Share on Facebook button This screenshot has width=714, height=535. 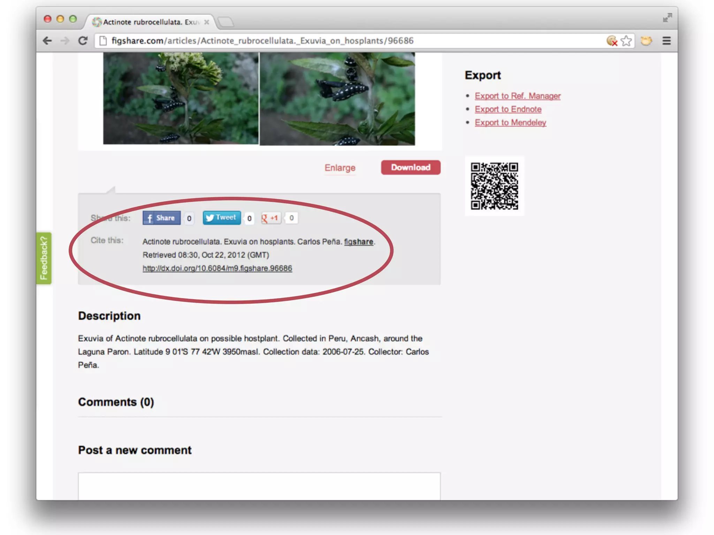click(x=161, y=218)
